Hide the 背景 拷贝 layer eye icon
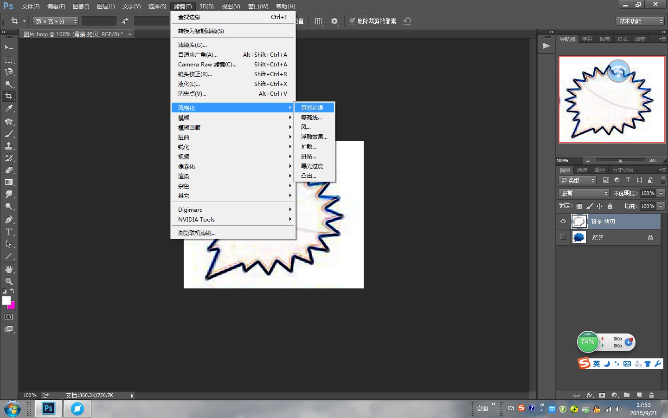Image resolution: width=668 pixels, height=418 pixels. pos(563,221)
